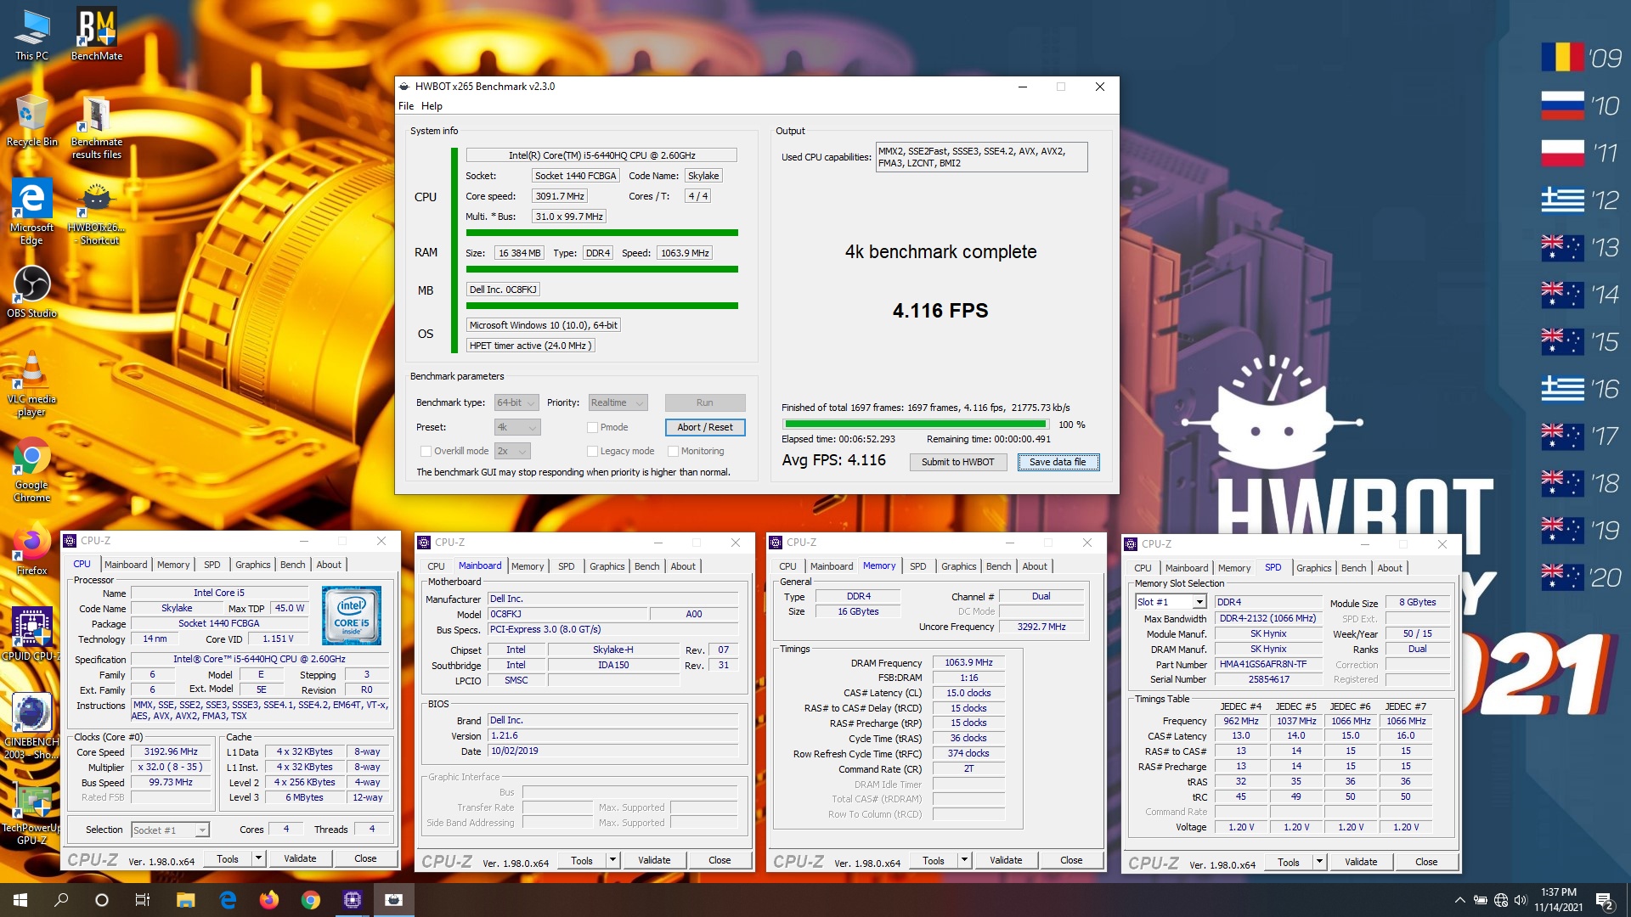Open Preset 4k dropdown
Image resolution: width=1631 pixels, height=917 pixels.
click(516, 427)
